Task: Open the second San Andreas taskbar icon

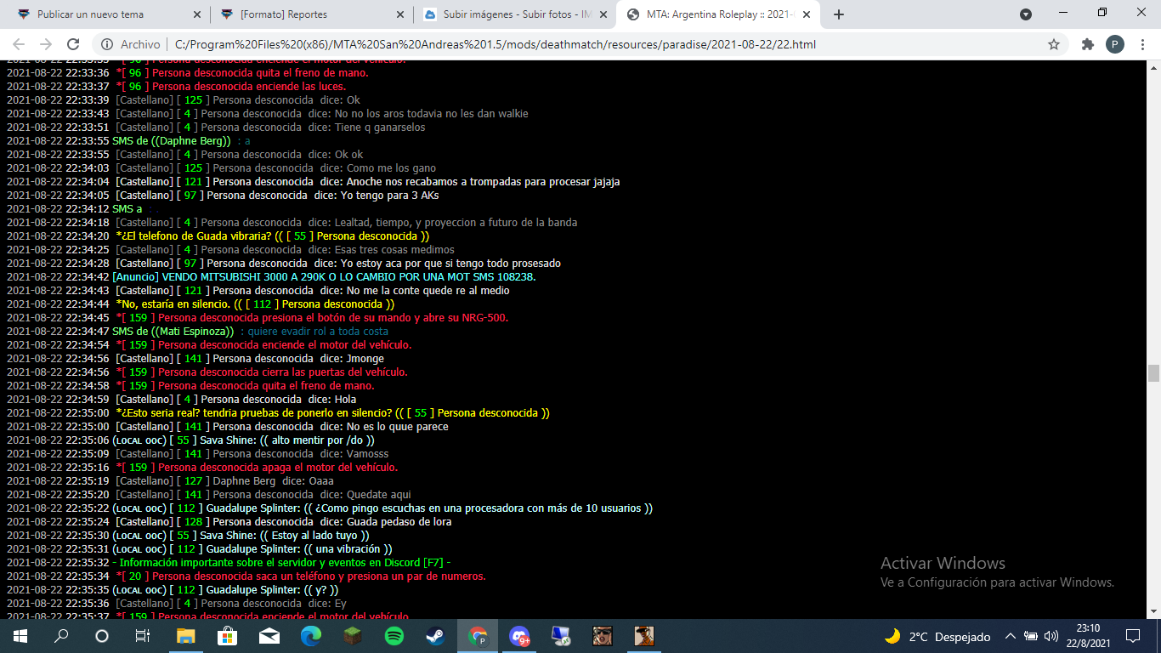Action: coord(644,636)
